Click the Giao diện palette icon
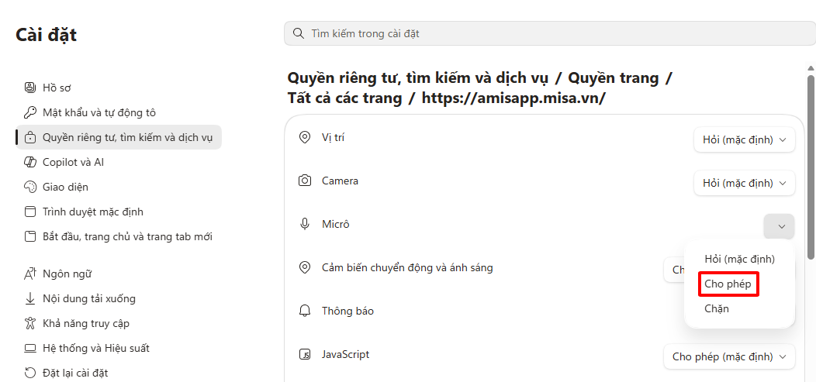Image resolution: width=816 pixels, height=382 pixels. point(30,187)
